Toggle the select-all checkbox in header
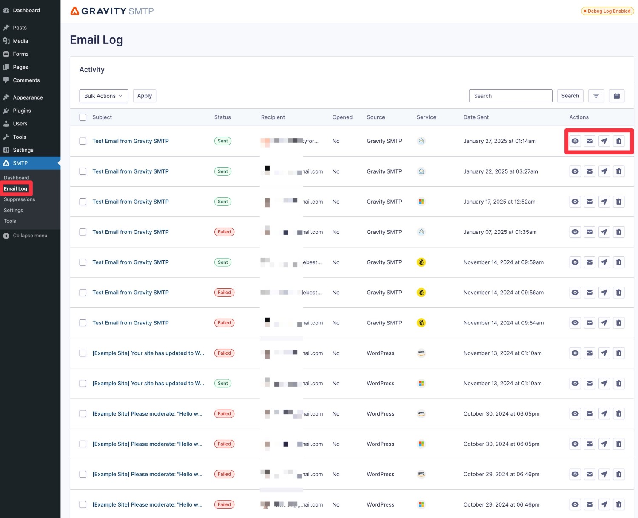638x518 pixels. [x=83, y=117]
